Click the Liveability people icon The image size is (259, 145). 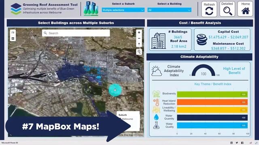(x=156, y=110)
